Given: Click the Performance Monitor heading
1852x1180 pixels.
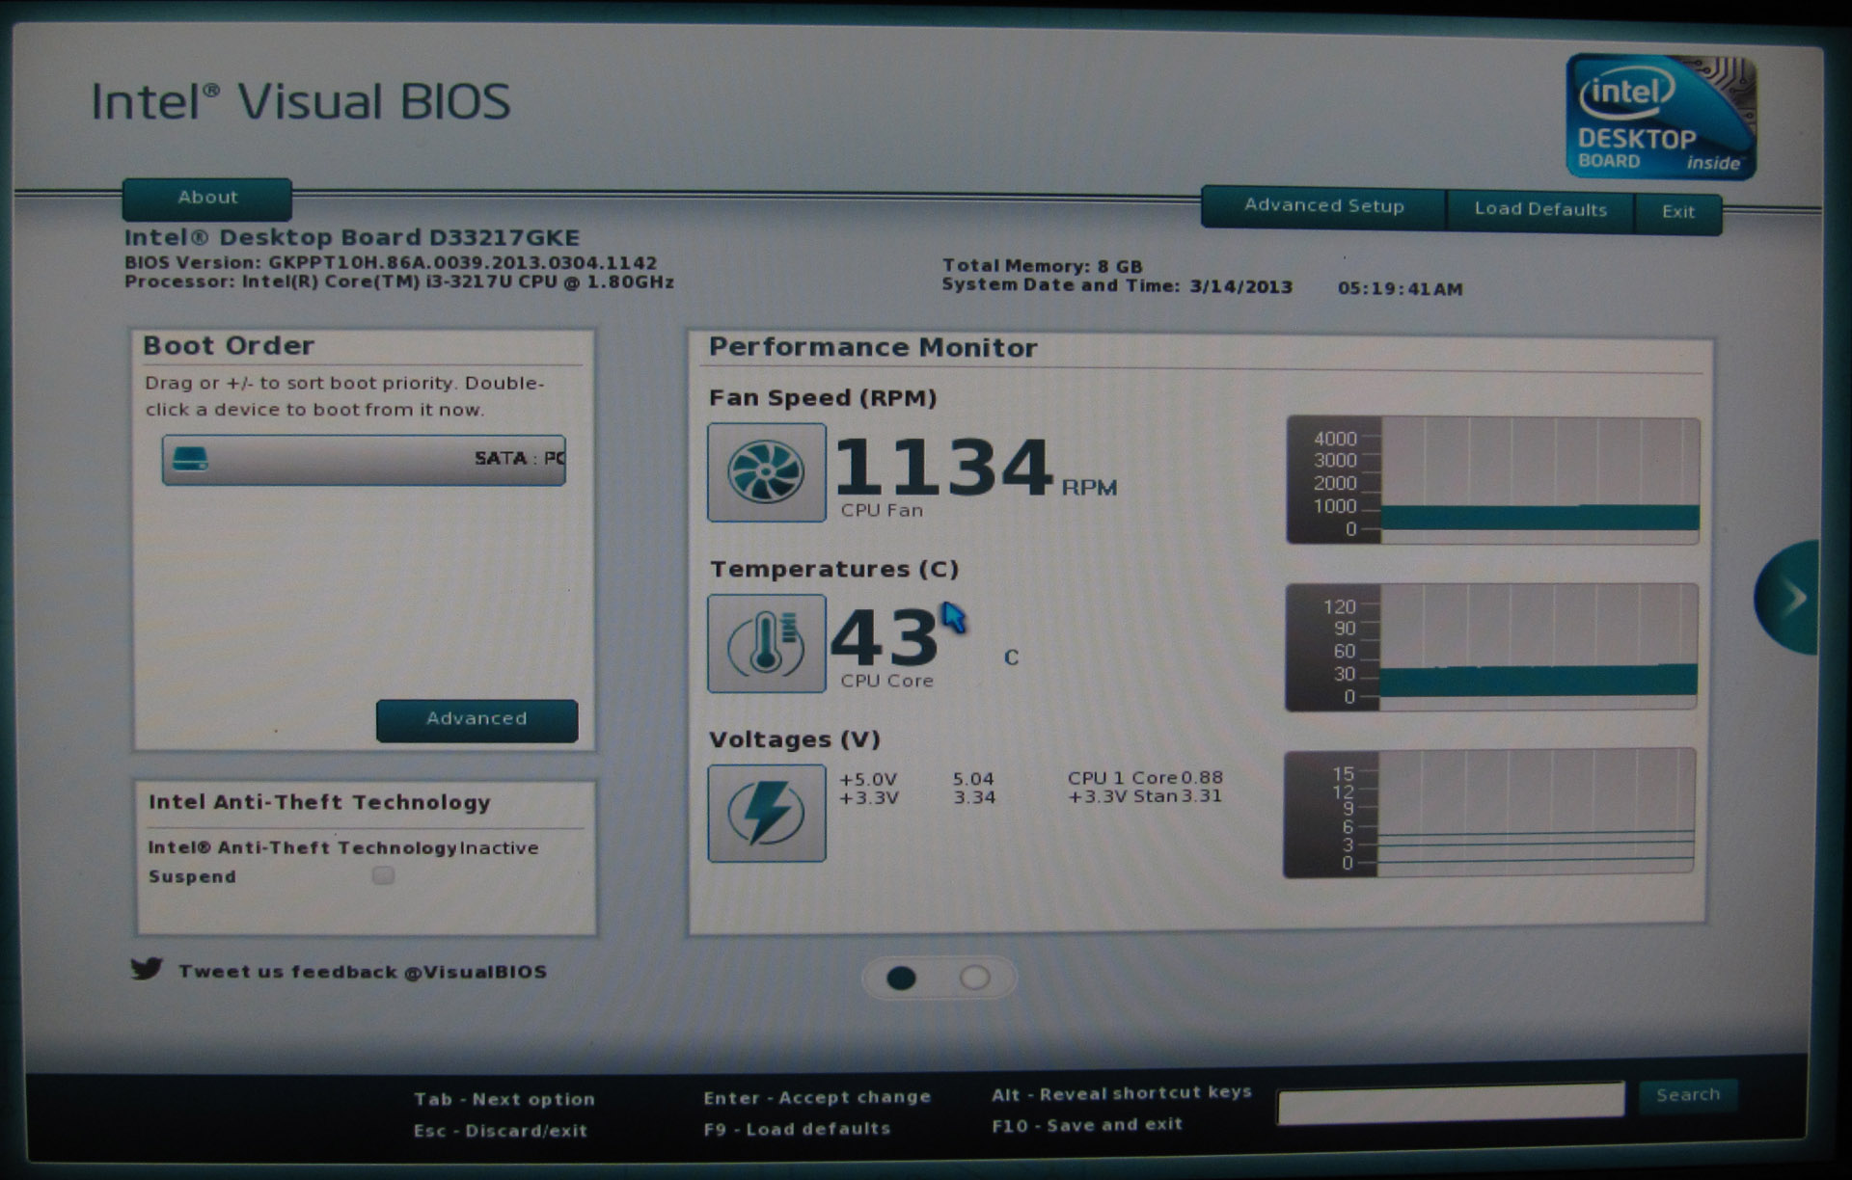Looking at the screenshot, I should (x=873, y=347).
